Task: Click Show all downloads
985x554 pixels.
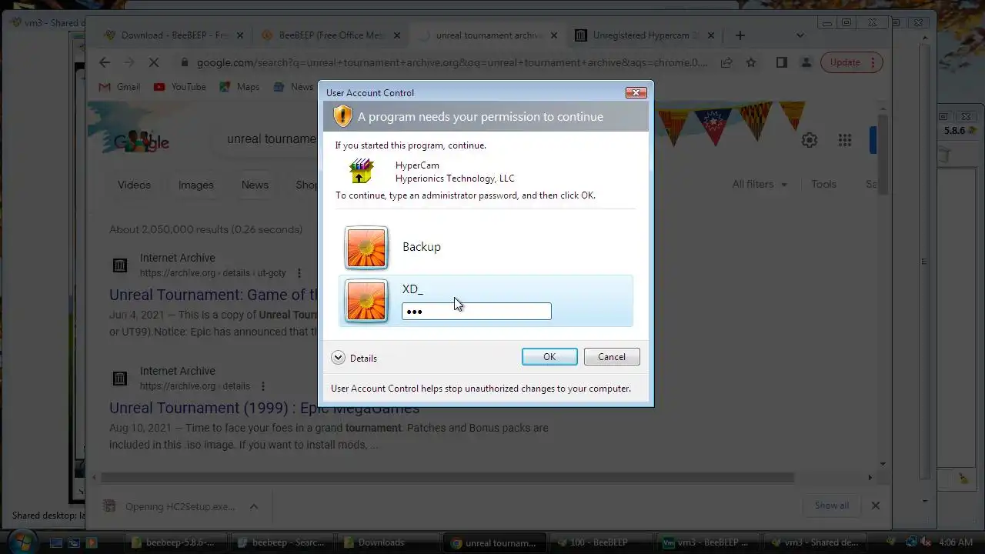Action: (832, 506)
